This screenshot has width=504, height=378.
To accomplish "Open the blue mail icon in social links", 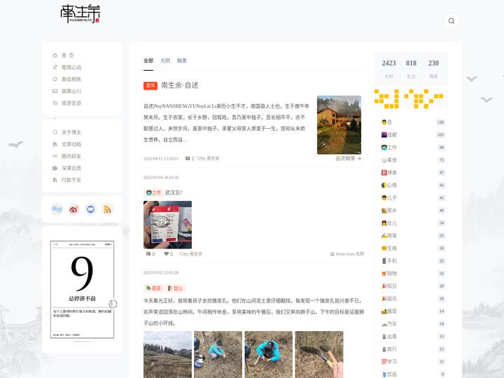I will coord(90,209).
